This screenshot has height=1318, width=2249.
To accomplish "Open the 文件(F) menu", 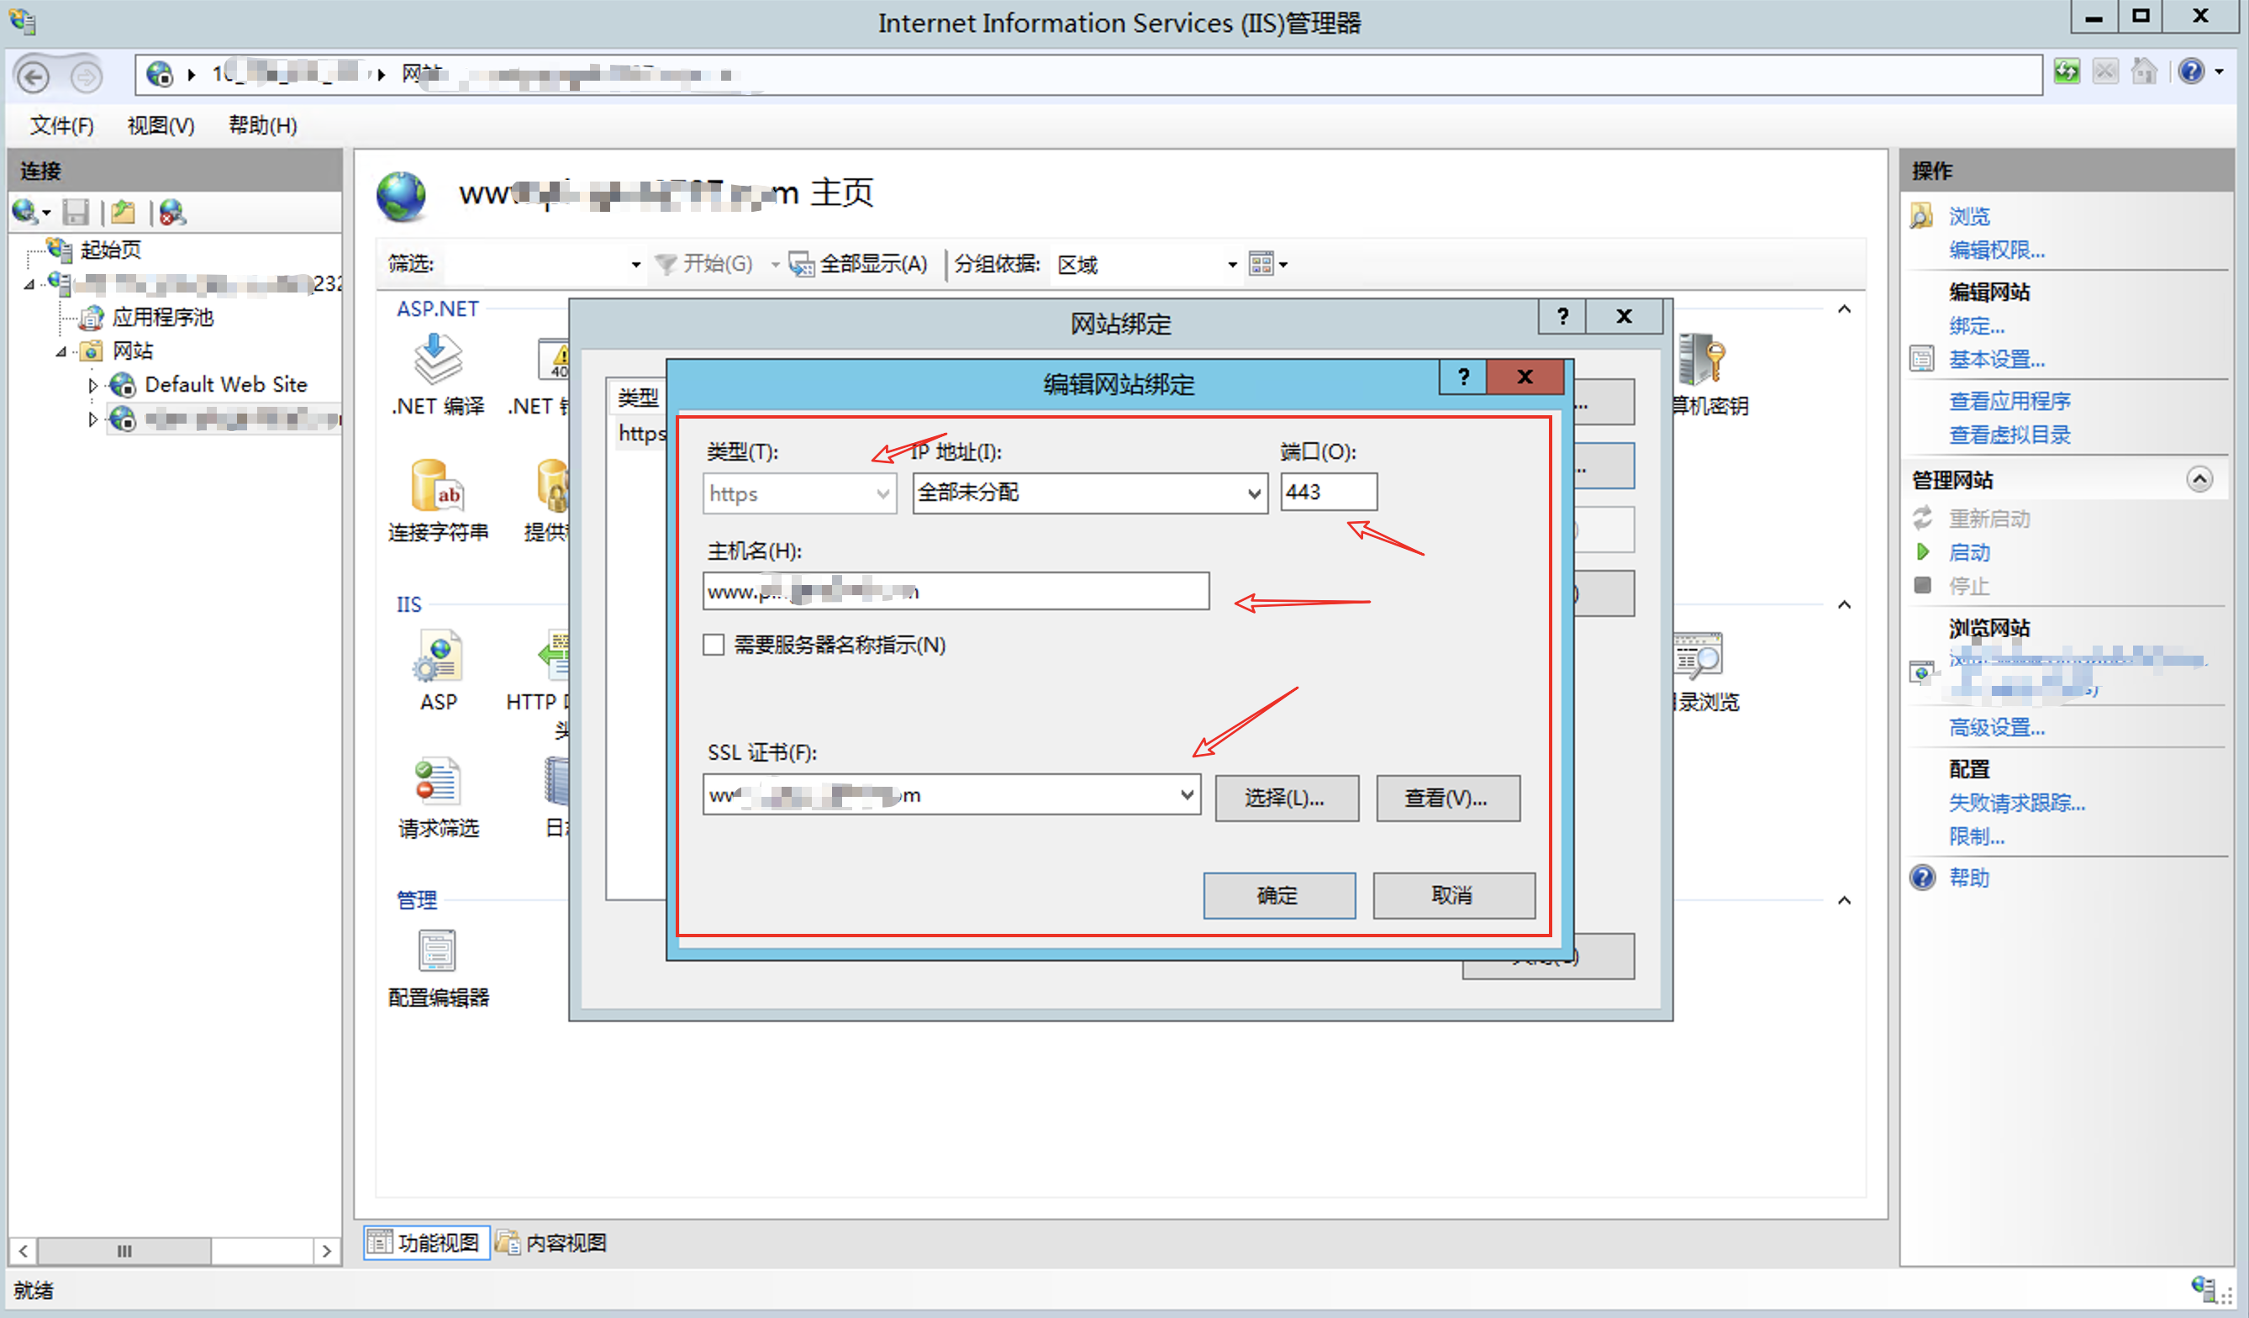I will (61, 126).
